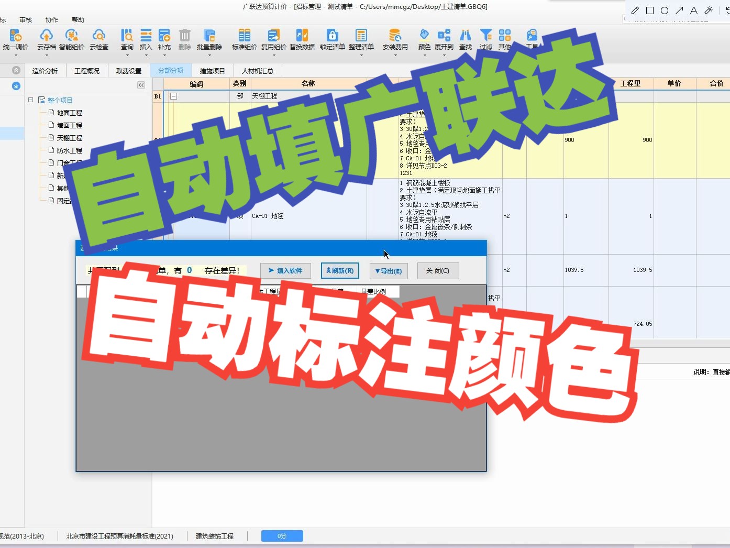Select the arrow annotation tool
Image resolution: width=730 pixels, height=548 pixels.
pos(679,10)
